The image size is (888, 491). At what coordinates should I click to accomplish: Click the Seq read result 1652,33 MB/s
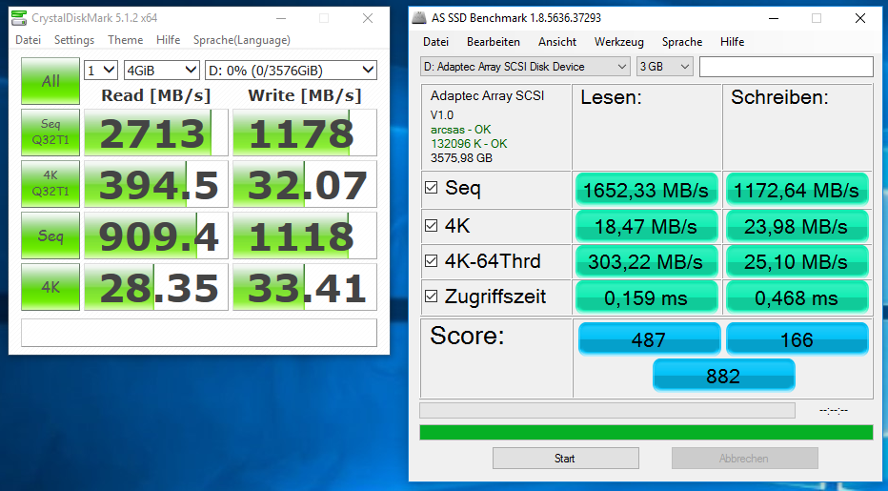[646, 190]
